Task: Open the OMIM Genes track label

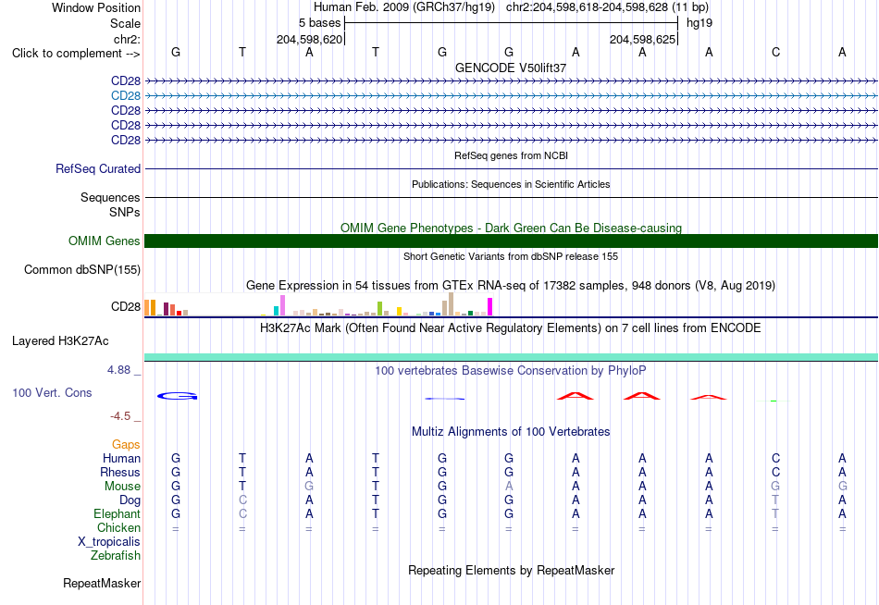Action: click(105, 241)
